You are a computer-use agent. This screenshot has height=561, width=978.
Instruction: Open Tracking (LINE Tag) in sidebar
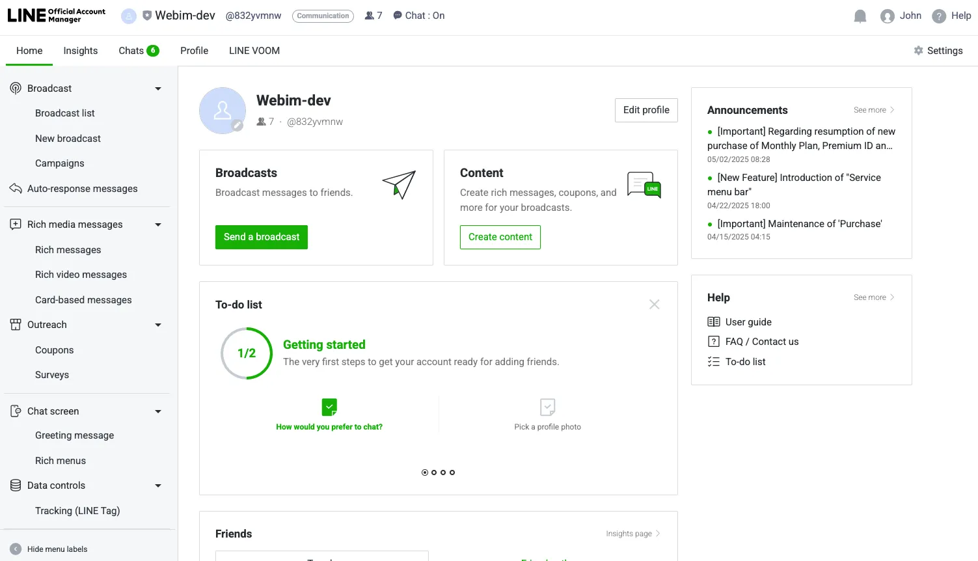click(x=77, y=511)
